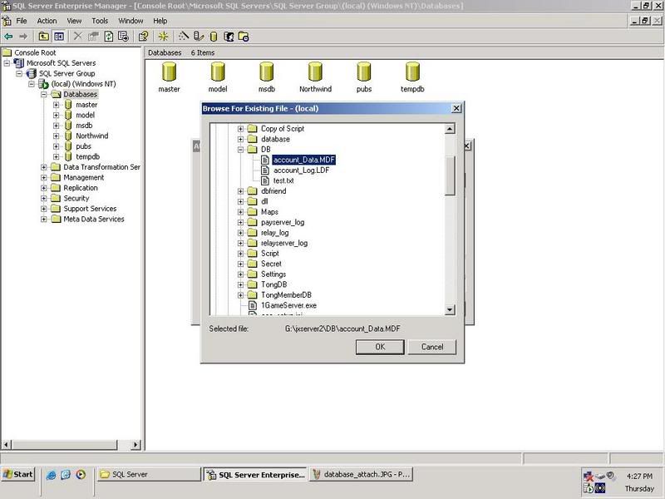Select the relayserver_log folder
The height and width of the screenshot is (499, 665).
[284, 243]
